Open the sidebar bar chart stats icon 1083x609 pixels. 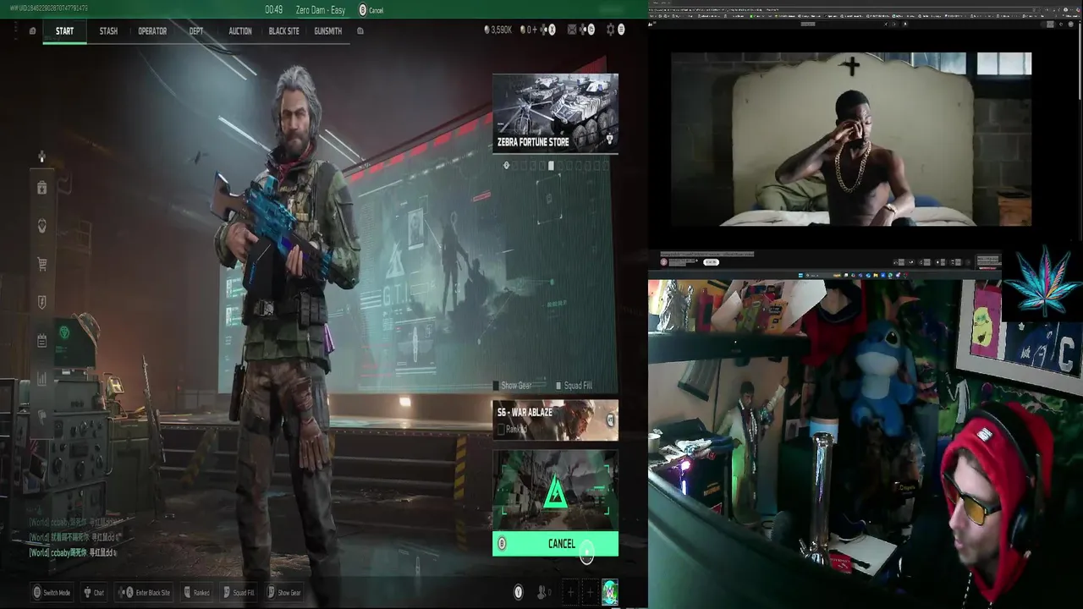[41, 380]
